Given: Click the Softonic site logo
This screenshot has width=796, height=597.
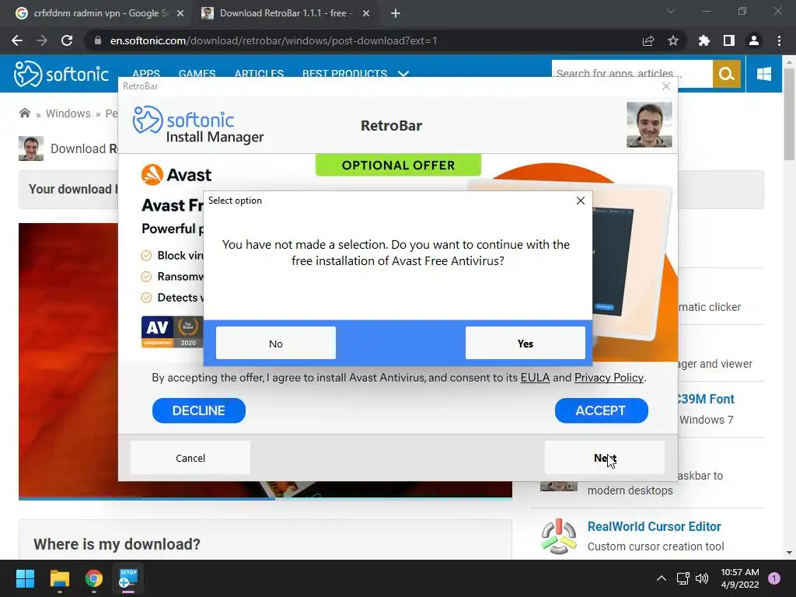Looking at the screenshot, I should coord(61,74).
